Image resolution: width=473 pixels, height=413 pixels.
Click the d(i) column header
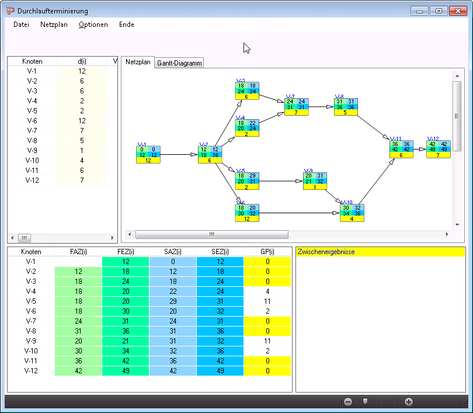[82, 61]
